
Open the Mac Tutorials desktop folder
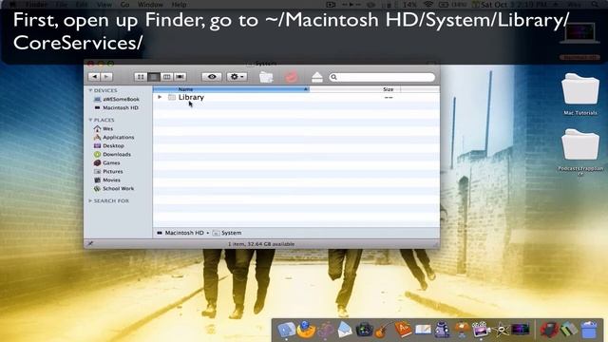pos(580,94)
